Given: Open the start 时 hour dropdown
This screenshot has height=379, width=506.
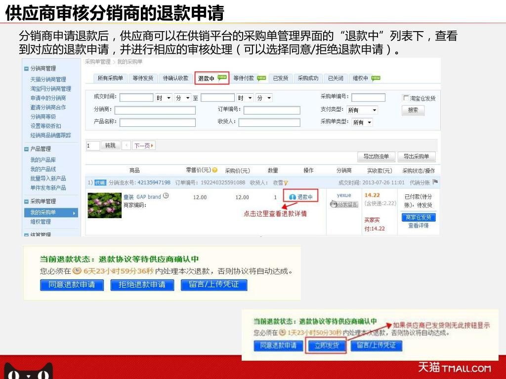Looking at the screenshot, I should (x=164, y=98).
